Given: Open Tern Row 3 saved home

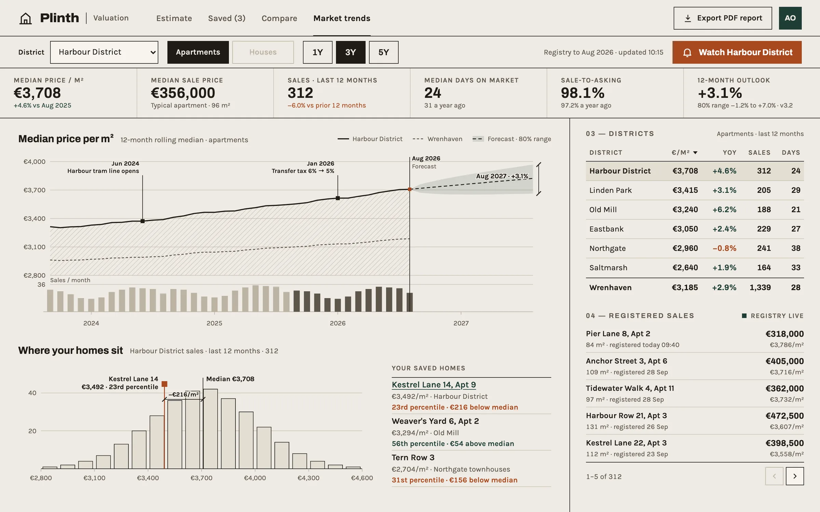Looking at the screenshot, I should 413,457.
